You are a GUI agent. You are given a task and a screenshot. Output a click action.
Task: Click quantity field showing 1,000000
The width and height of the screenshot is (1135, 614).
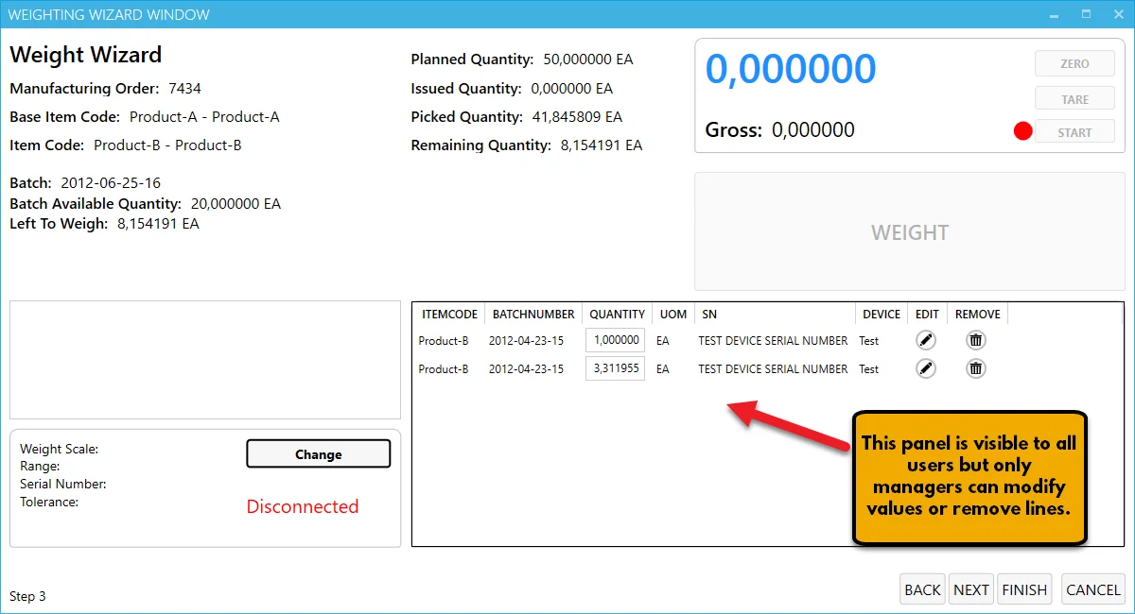[x=615, y=340]
